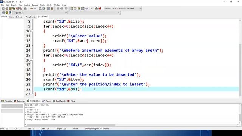Click the Output Filename line in compile log
242x136 pixels.
54,114
